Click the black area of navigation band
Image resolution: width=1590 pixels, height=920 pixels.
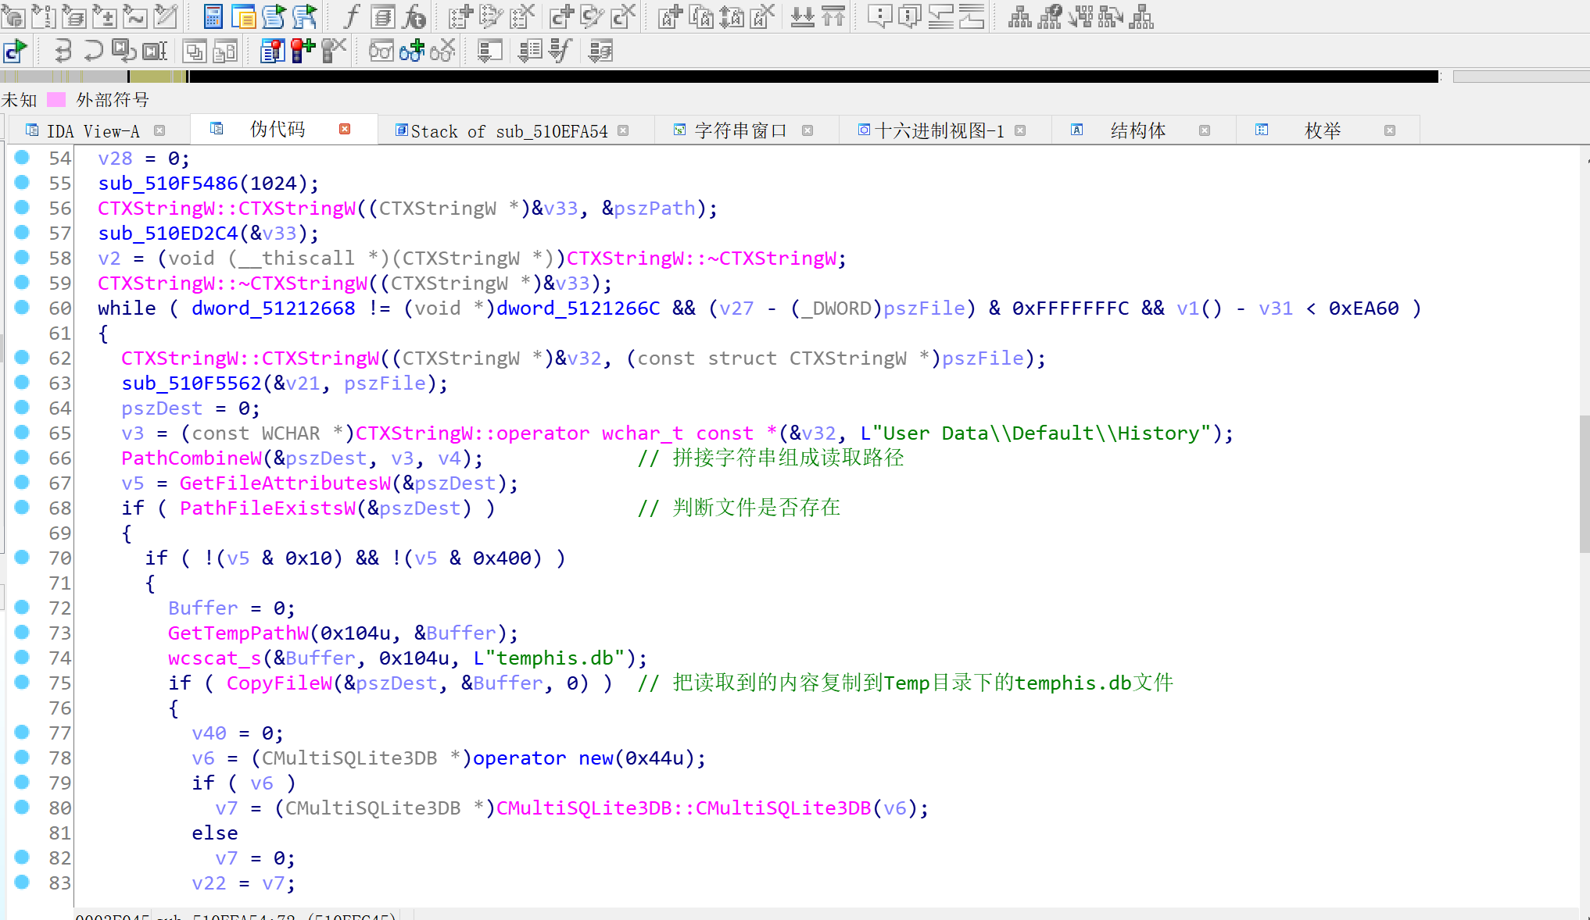pyautogui.click(x=813, y=77)
